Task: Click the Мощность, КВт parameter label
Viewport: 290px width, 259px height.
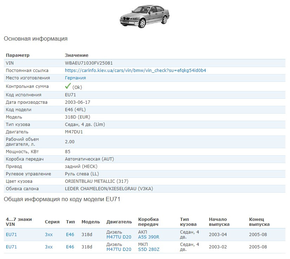Action: [x=22, y=152]
